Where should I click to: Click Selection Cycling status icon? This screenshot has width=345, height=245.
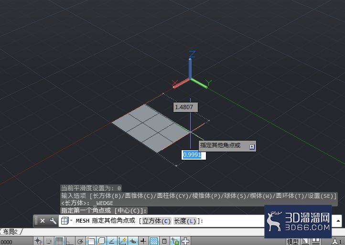coord(175,241)
